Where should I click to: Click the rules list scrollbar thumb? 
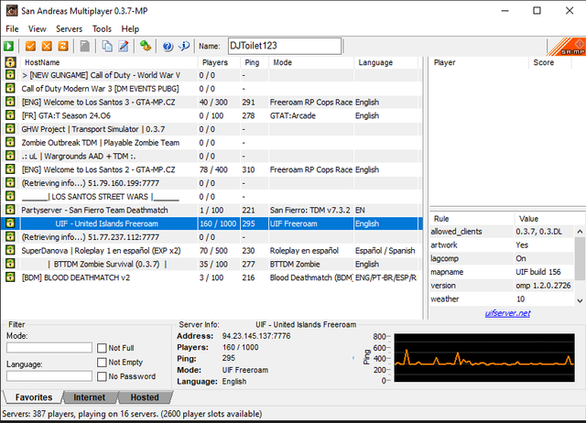click(580, 258)
